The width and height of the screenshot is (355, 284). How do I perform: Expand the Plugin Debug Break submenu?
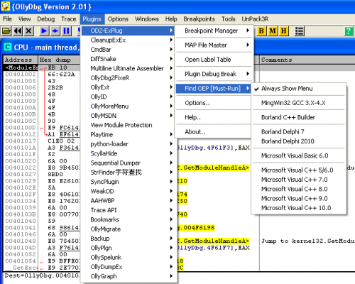coord(214,74)
